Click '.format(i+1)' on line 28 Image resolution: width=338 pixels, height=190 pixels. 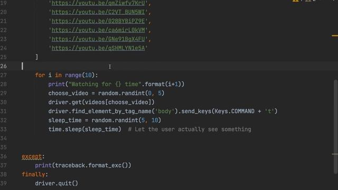[x=163, y=84]
